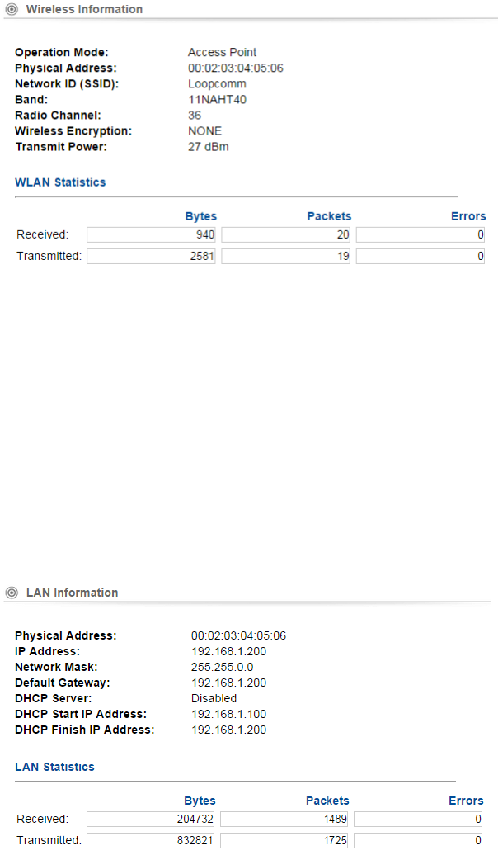Select the WLAN Received Packets field
The height and width of the screenshot is (855, 498).
[x=286, y=235]
